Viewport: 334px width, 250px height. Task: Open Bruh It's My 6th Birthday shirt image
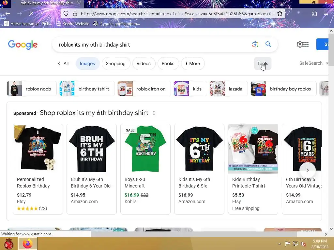point(92,148)
